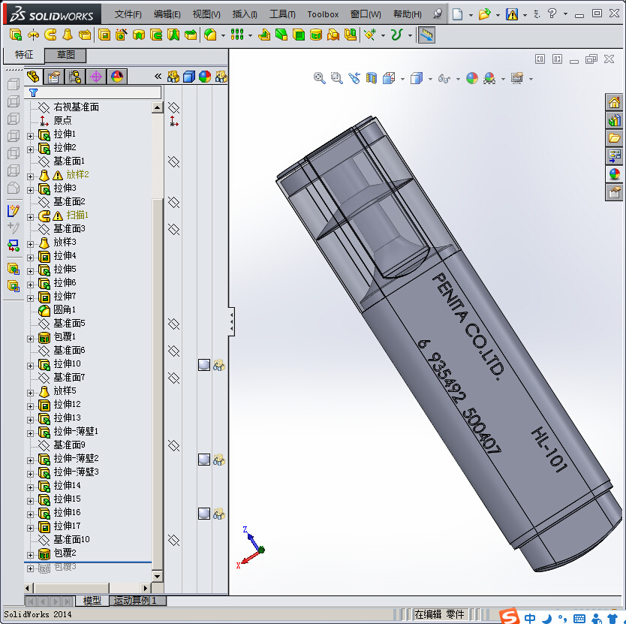The height and width of the screenshot is (624, 626).
Task: Click the feature tree scroll down arrow
Action: pos(158,576)
